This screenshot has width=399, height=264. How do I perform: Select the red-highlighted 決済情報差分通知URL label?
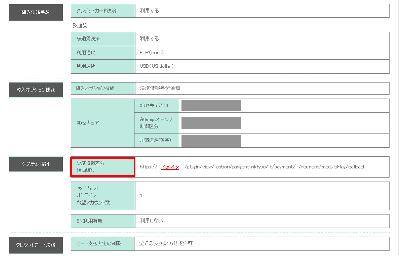[x=103, y=167]
